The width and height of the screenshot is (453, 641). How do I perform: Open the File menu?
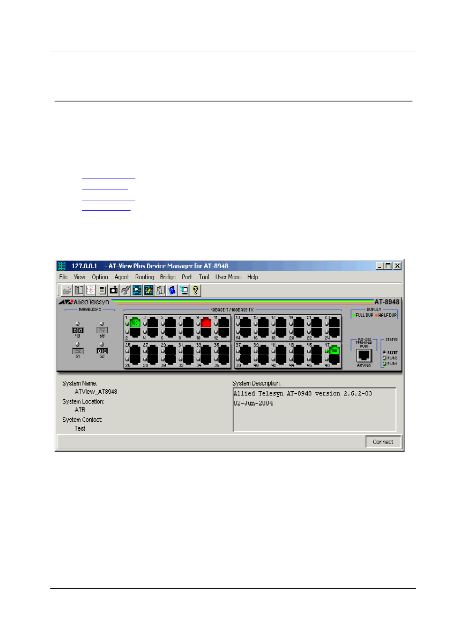63,277
